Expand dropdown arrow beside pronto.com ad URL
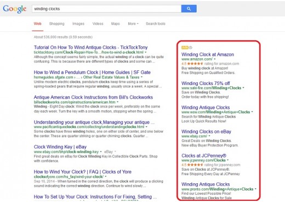 click(x=255, y=189)
